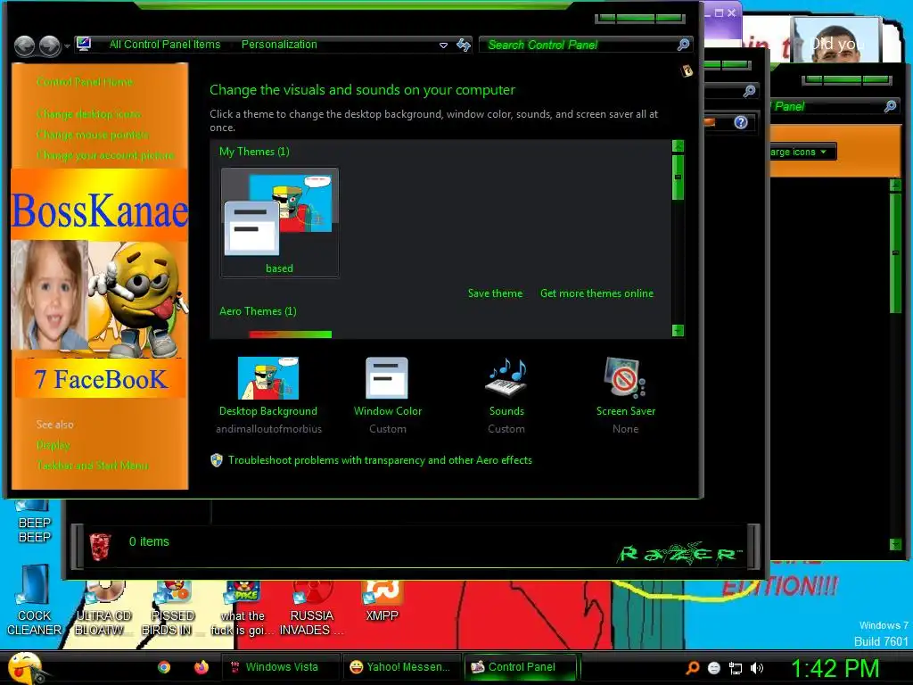Open COCK CLEANER desktop icon
The height and width of the screenshot is (685, 913).
click(34, 601)
